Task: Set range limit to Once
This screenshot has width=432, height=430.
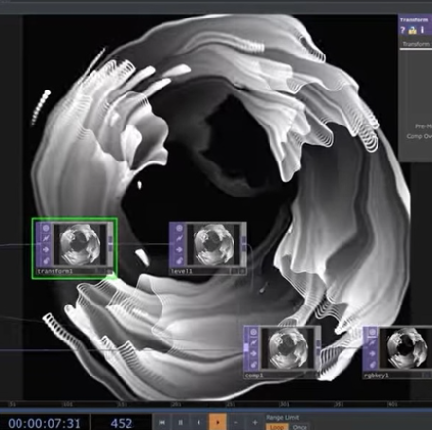Action: tap(300, 427)
